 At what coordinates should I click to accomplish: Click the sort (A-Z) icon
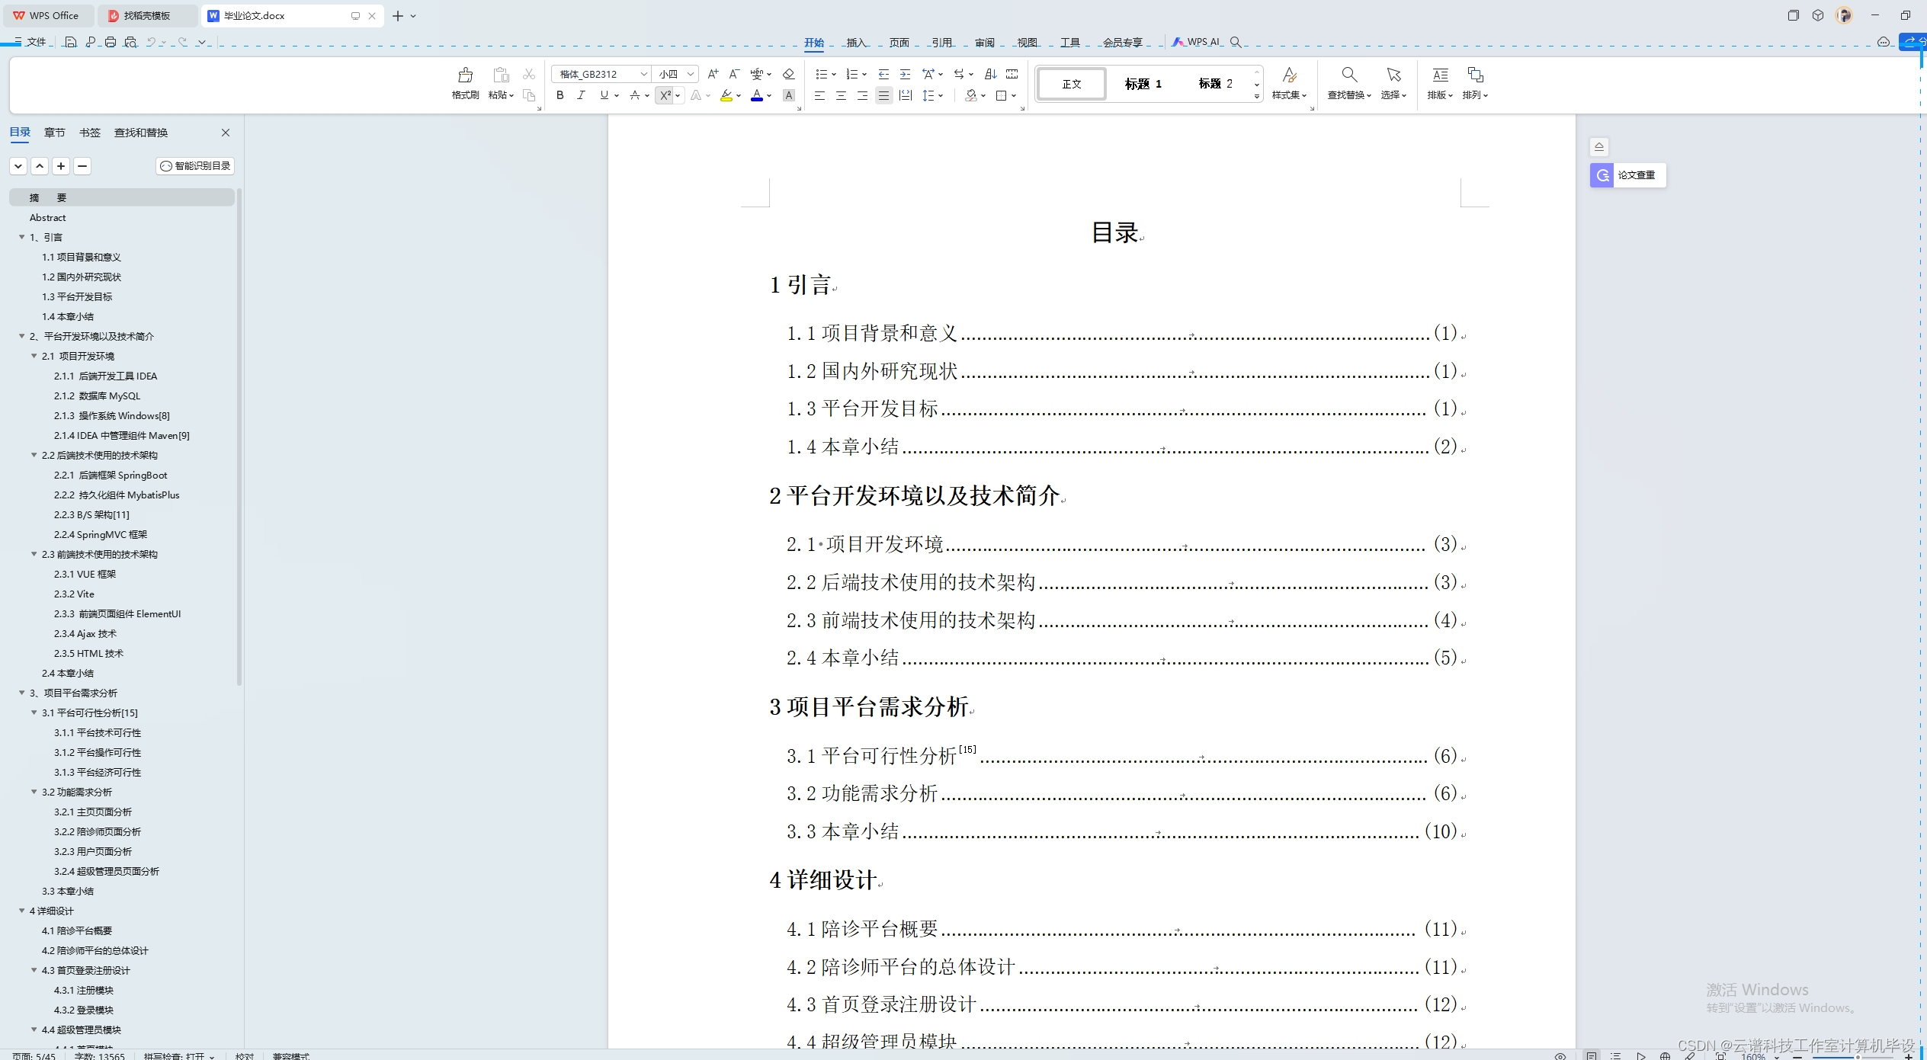pyautogui.click(x=990, y=74)
